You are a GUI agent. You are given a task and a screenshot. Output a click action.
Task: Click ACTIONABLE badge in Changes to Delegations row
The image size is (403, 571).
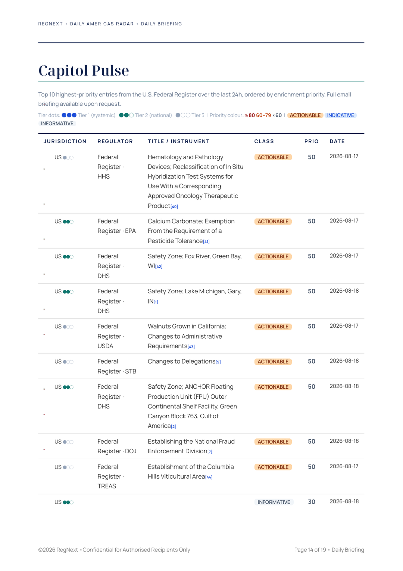coord(273,362)
